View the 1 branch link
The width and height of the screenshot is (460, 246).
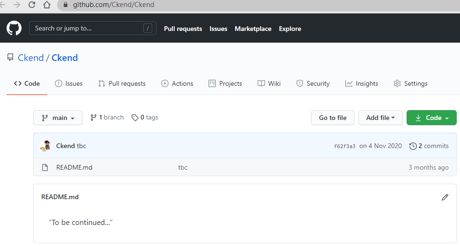coord(107,118)
